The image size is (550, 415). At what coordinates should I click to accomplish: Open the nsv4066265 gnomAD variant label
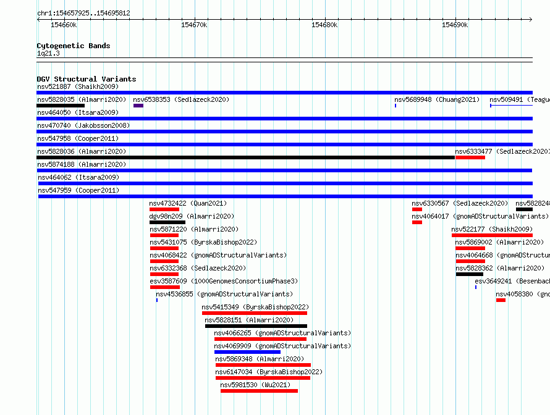click(x=282, y=333)
